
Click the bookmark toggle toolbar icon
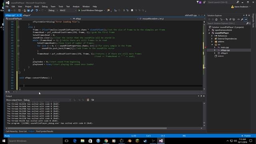tap(132, 10)
